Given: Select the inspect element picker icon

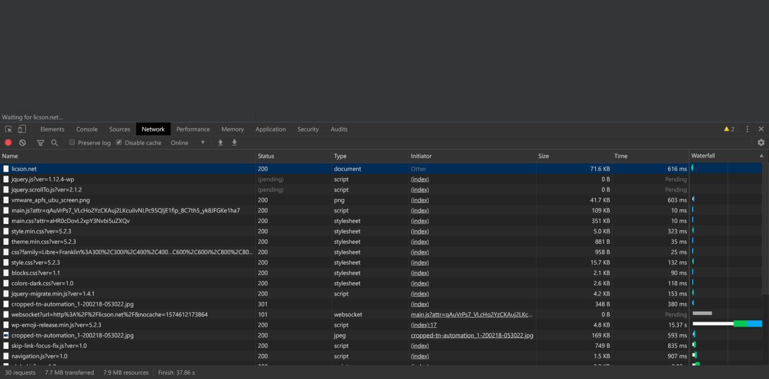Looking at the screenshot, I should point(8,129).
